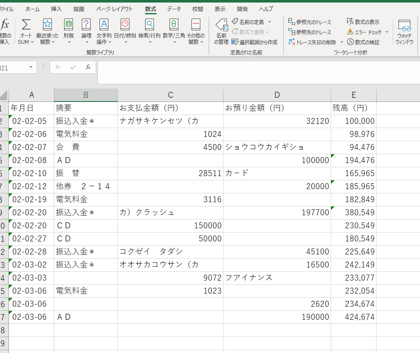Open the ウォッチウィンドウ
The height and width of the screenshot is (353, 420).
coord(404,32)
